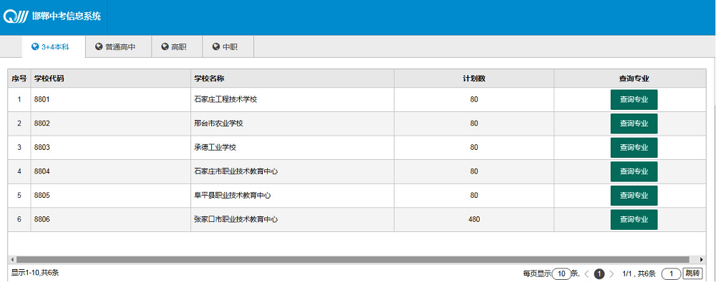The height and width of the screenshot is (282, 716).
Task: Click the previous page arrow in pagination
Action: pos(587,274)
